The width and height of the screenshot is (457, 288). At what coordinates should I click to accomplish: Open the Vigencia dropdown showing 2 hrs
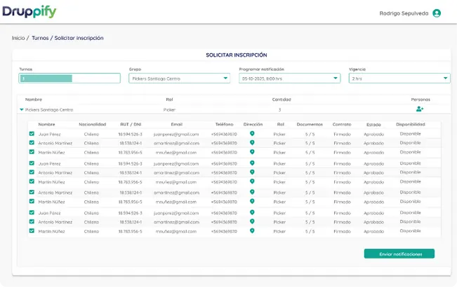[x=399, y=78]
